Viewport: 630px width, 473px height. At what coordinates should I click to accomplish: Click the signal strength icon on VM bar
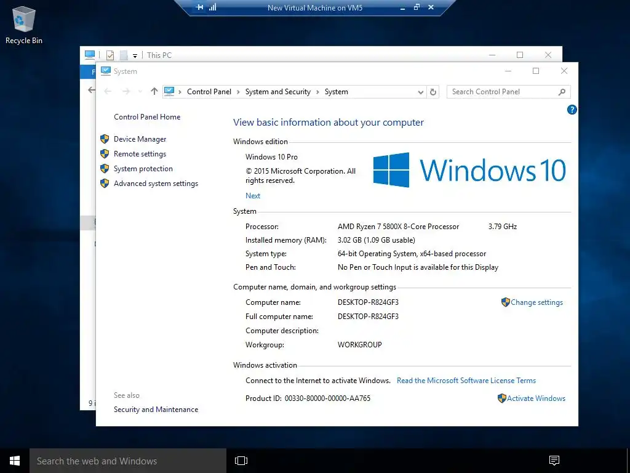(x=212, y=7)
